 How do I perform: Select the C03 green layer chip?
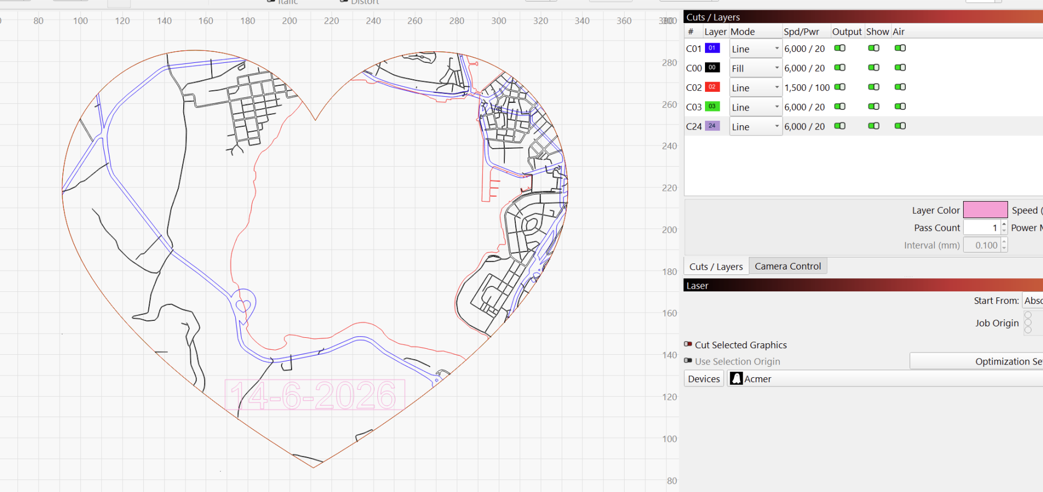pyautogui.click(x=712, y=107)
